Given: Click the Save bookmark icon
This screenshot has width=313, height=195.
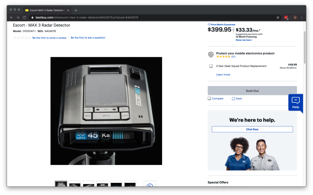Looking at the screenshot, I should point(233,99).
